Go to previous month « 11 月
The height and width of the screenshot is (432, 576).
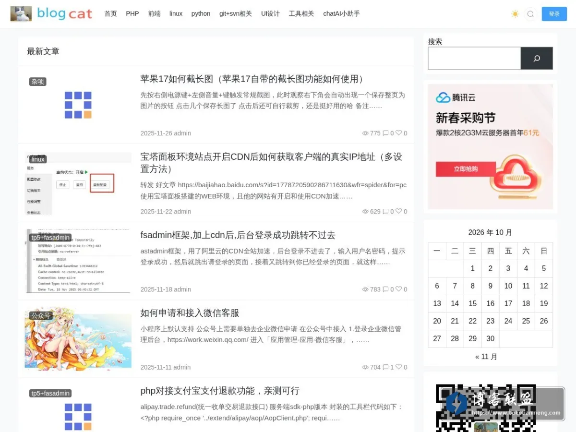486,357
